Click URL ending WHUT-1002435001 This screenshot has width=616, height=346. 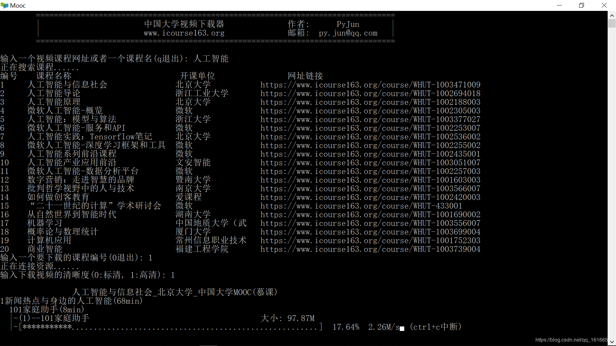click(370, 154)
